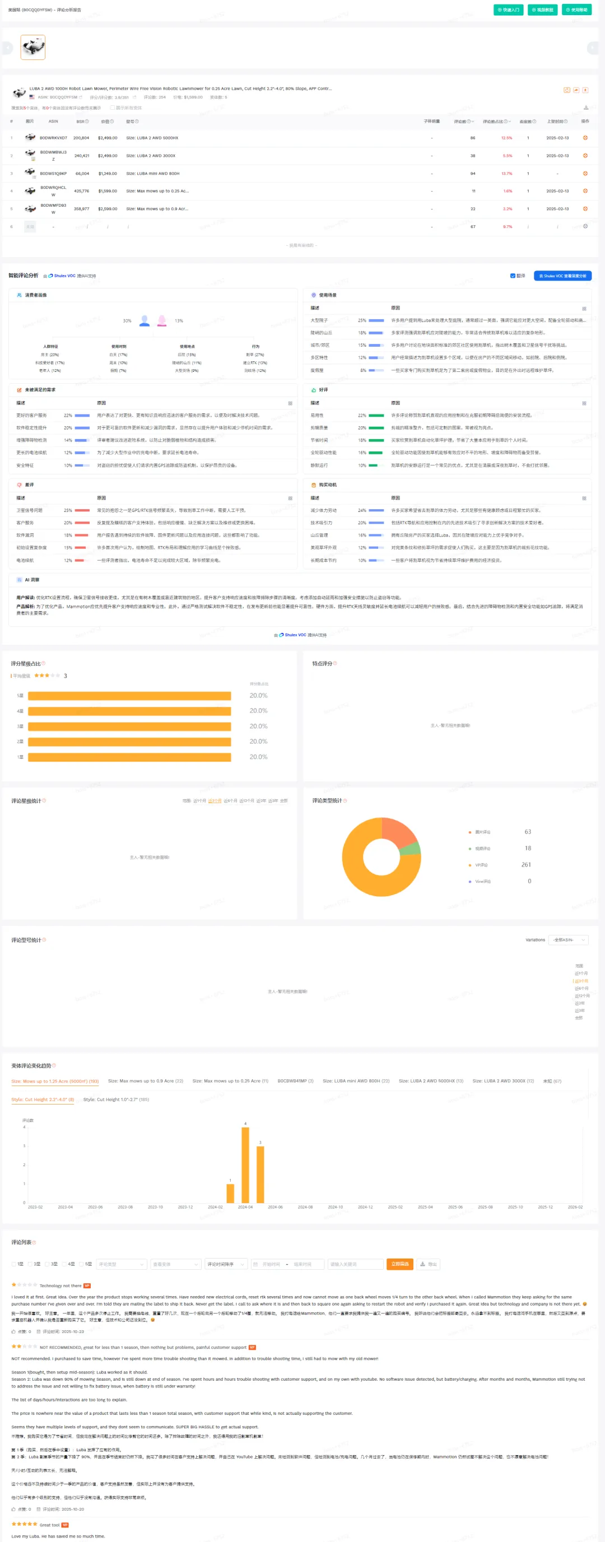Click help icon next to 特点评分
Viewport: 605px width, 1542px height.
[x=334, y=663]
